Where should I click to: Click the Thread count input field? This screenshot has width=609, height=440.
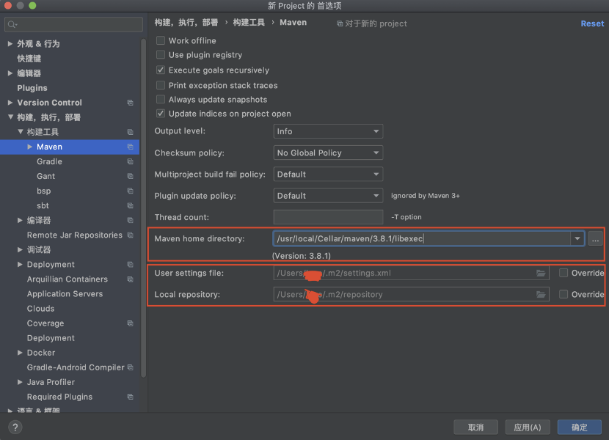328,217
